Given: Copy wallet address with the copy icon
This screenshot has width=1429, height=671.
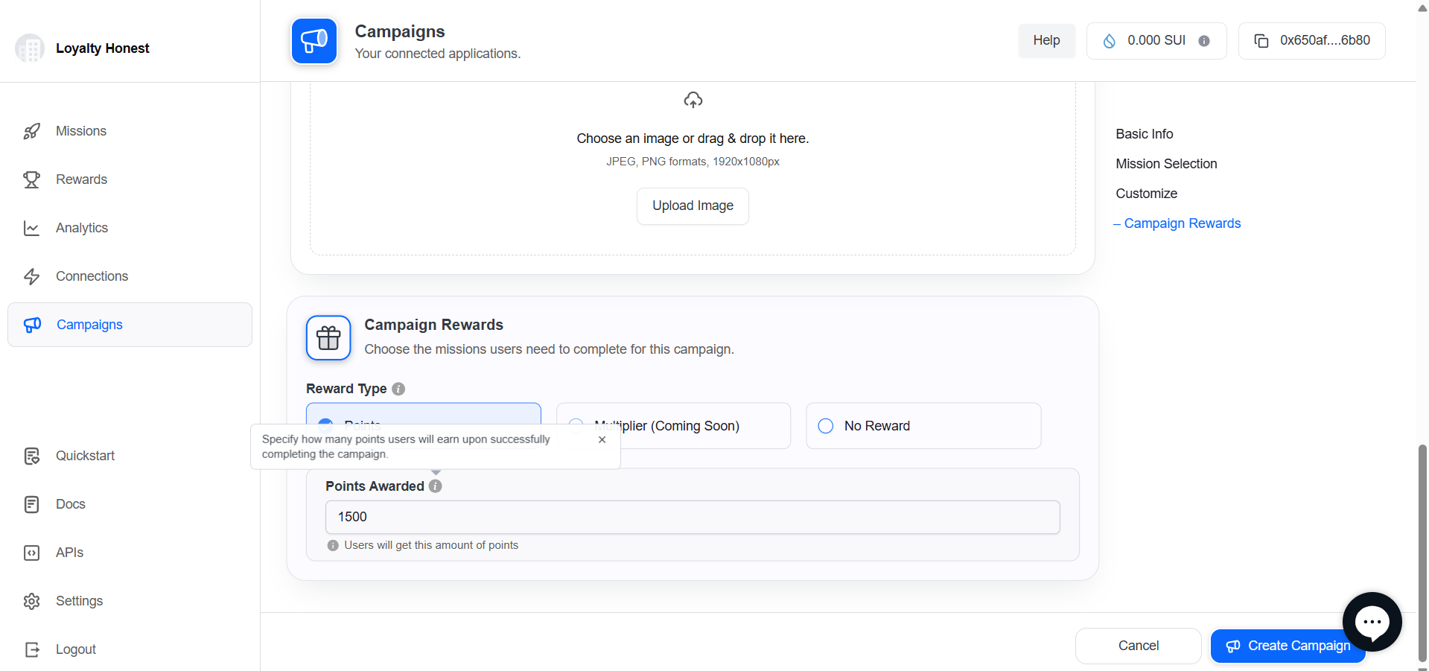Looking at the screenshot, I should click(1261, 41).
